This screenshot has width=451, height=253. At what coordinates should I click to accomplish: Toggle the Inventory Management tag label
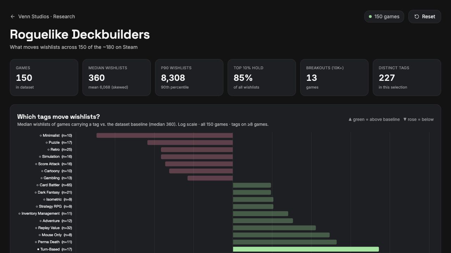(x=45, y=213)
